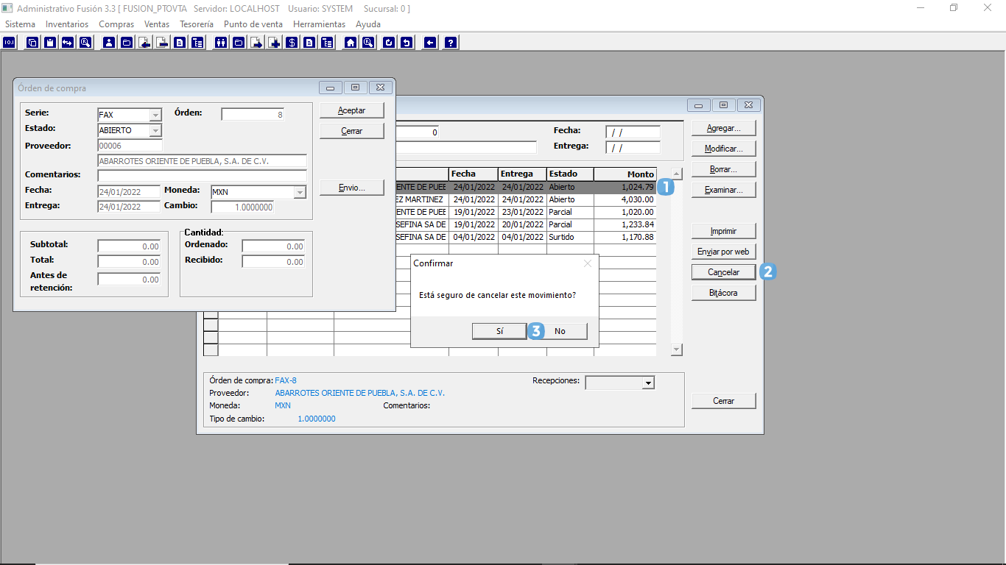Click the Proveedor code field 00006
1006x565 pixels.
point(130,146)
